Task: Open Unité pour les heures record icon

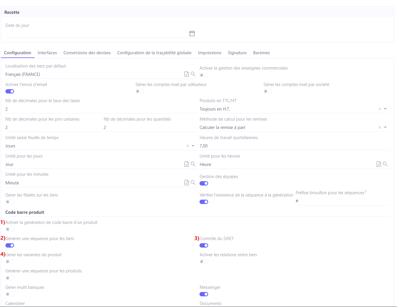Action: (379, 164)
